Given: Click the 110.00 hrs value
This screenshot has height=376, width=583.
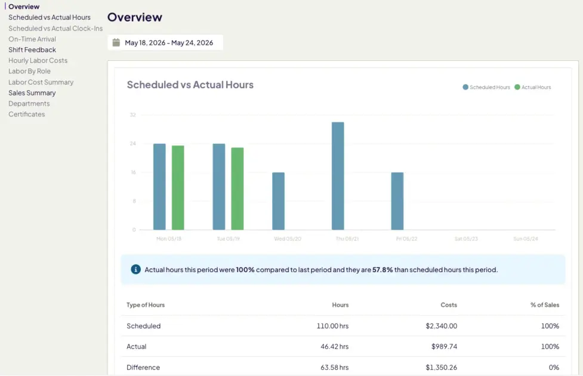Looking at the screenshot, I should click(x=333, y=326).
